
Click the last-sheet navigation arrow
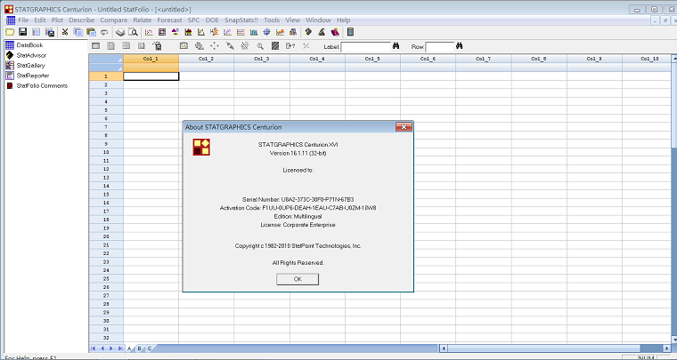point(120,348)
